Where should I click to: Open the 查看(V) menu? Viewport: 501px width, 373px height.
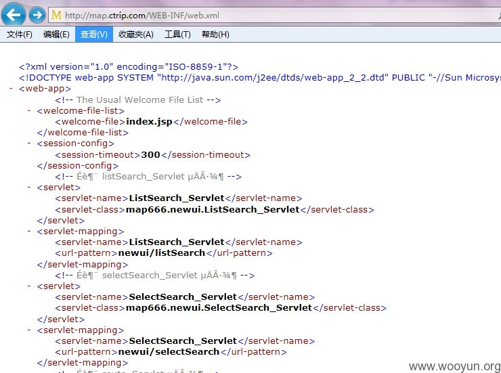(x=94, y=34)
